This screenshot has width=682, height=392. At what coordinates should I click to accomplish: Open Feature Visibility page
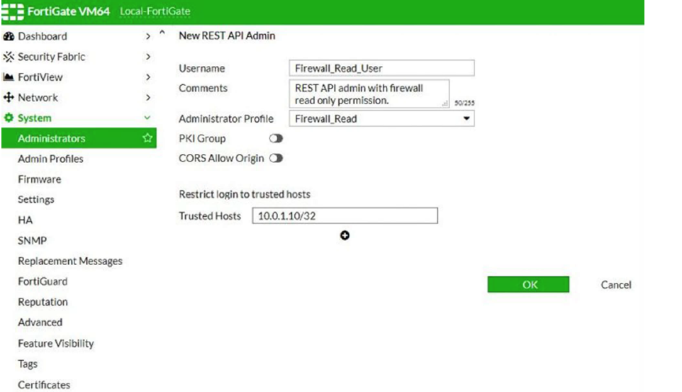[x=56, y=343]
